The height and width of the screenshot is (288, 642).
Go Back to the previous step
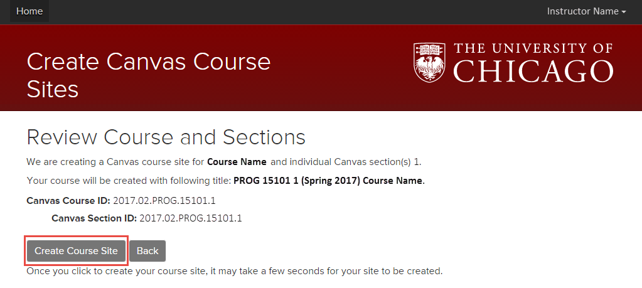pos(147,251)
